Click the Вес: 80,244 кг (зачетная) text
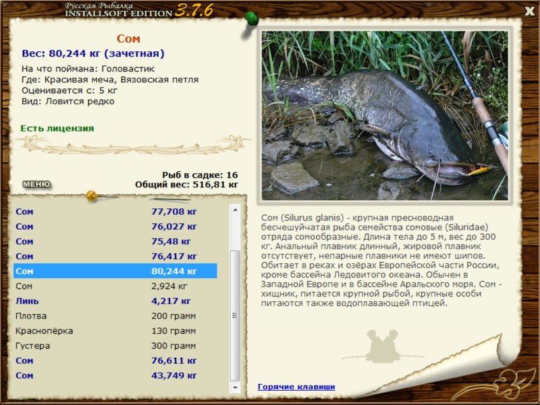Screen dimensions: 540x405 coord(93,54)
